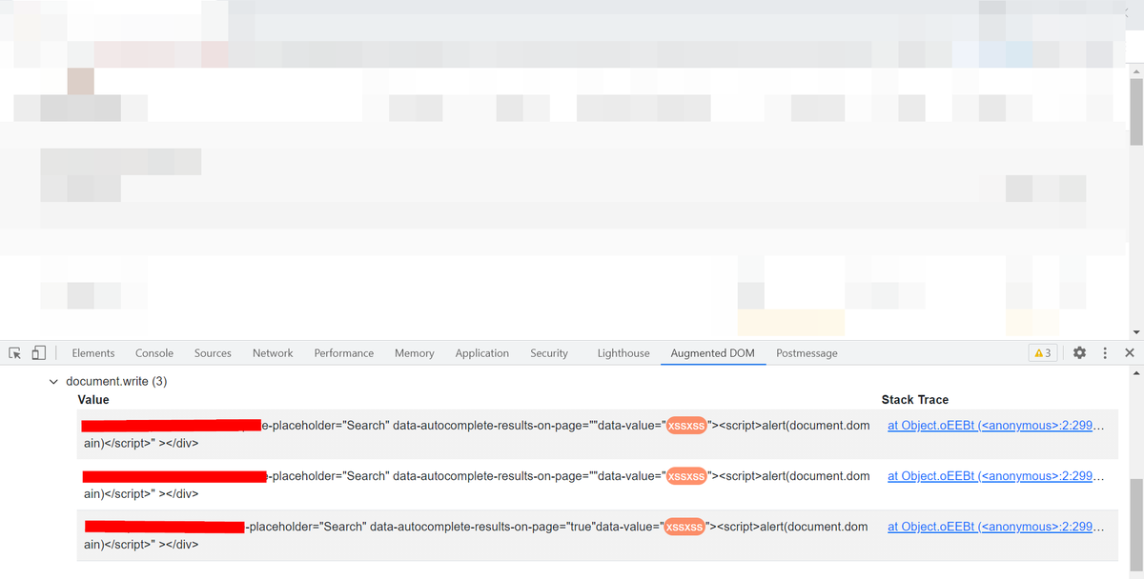Image resolution: width=1144 pixels, height=579 pixels.
Task: Click the xssxss marker in first row
Action: click(686, 426)
